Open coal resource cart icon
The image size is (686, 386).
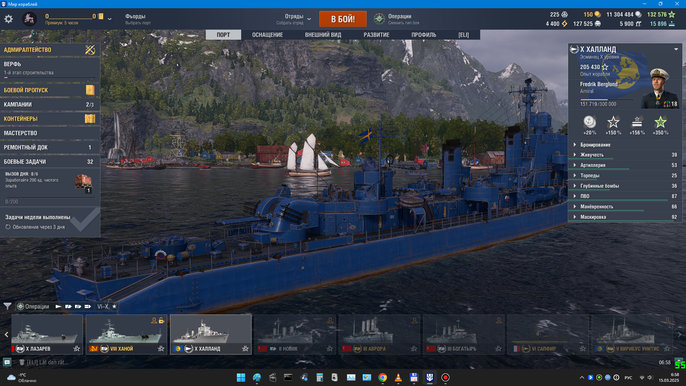(x=598, y=24)
